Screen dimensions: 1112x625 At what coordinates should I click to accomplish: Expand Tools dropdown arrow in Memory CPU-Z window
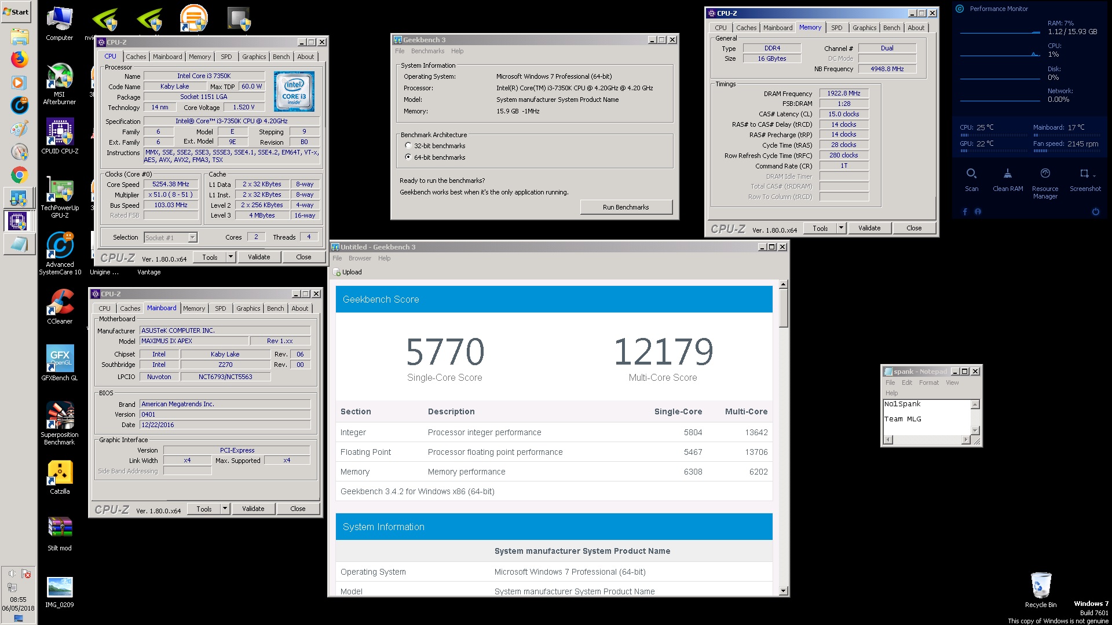pyautogui.click(x=841, y=228)
